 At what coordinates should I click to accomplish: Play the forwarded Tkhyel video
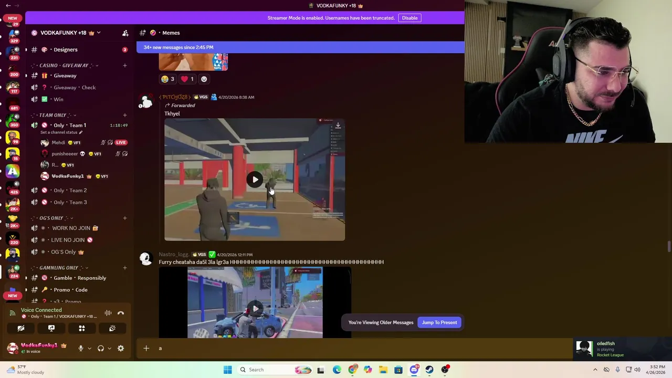[x=255, y=180]
